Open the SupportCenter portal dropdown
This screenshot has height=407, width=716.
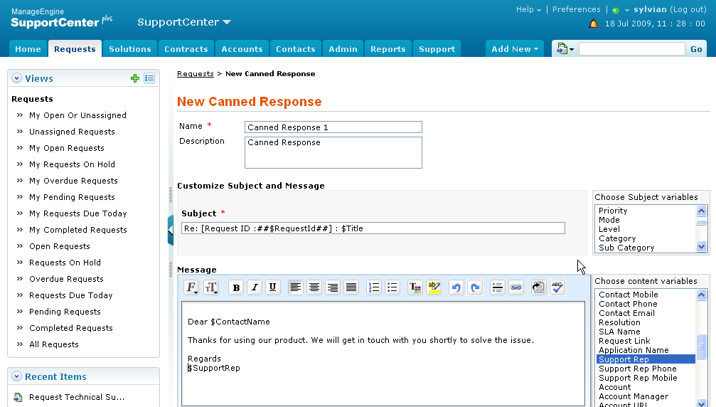[184, 22]
